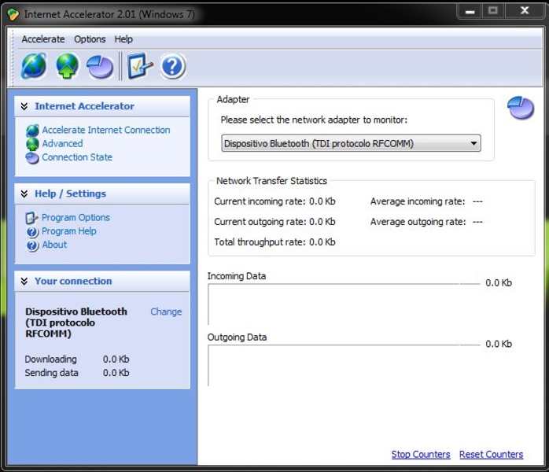Image resolution: width=549 pixels, height=472 pixels.
Task: Select Accelerate Internet Connection in sidebar
Action: click(x=105, y=131)
